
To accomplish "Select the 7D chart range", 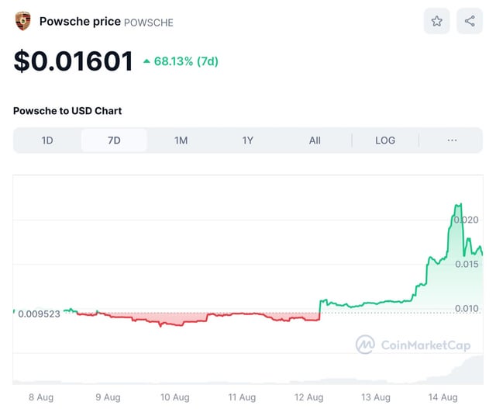I will point(114,140).
